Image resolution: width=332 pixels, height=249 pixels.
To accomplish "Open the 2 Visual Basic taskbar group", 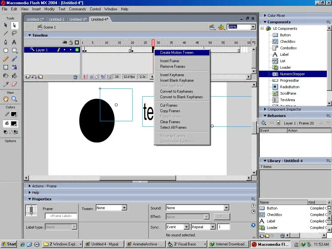I will (x=187, y=244).
